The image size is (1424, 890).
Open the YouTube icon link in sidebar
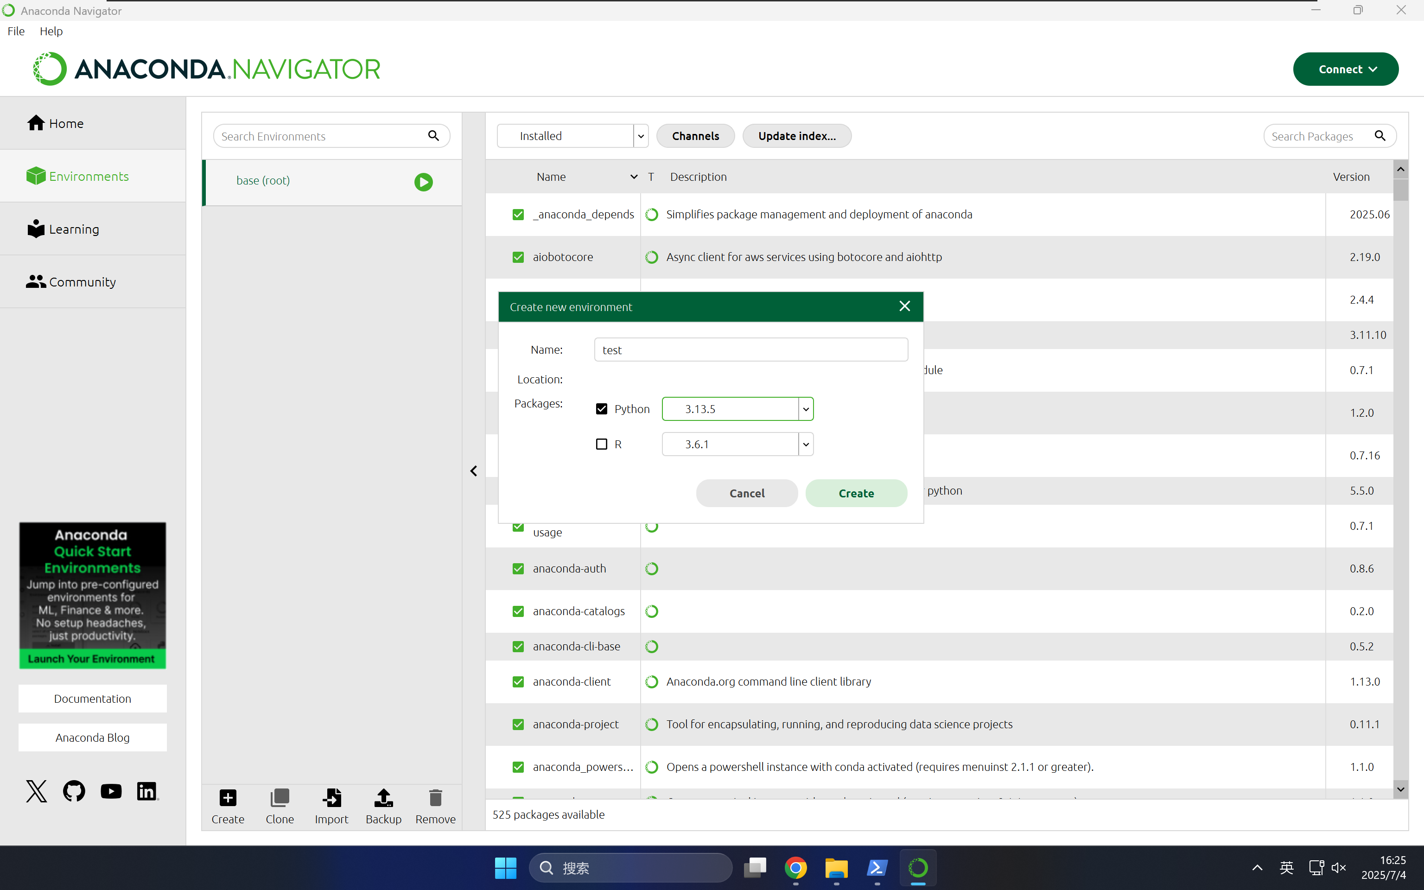tap(111, 791)
